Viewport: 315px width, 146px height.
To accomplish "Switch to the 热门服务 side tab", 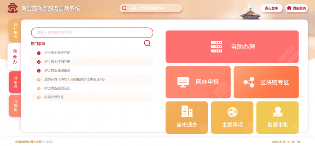I will tap(15, 30).
